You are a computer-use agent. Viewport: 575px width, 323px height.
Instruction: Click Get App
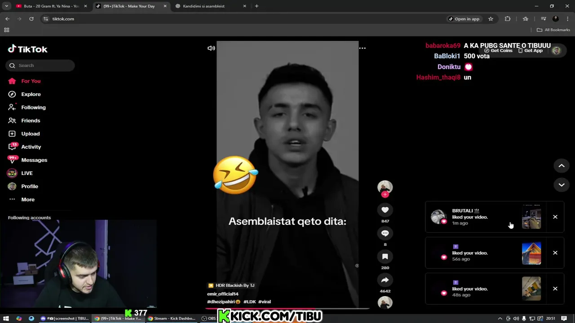[531, 51]
